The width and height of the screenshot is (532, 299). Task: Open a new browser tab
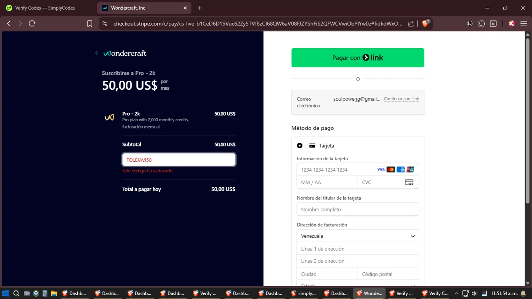click(200, 8)
